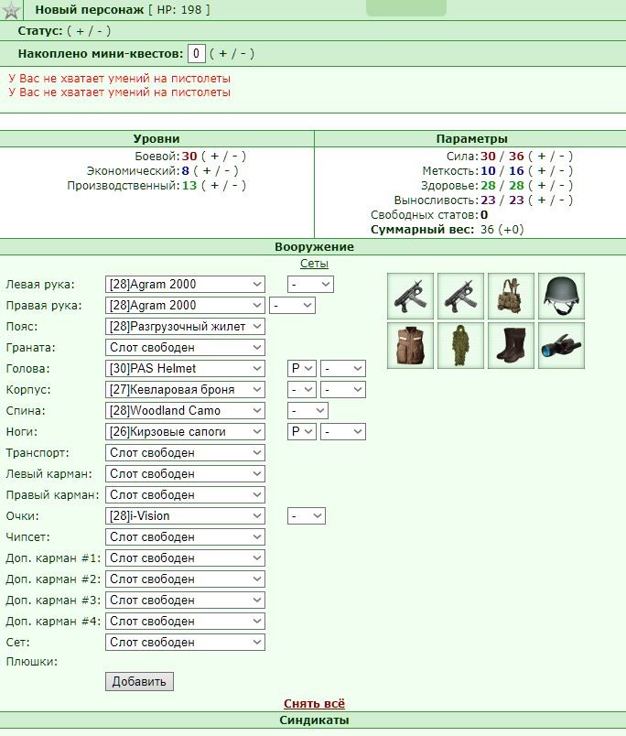
Task: Expand the Транспорт slot dropdown
Action: coord(185,453)
